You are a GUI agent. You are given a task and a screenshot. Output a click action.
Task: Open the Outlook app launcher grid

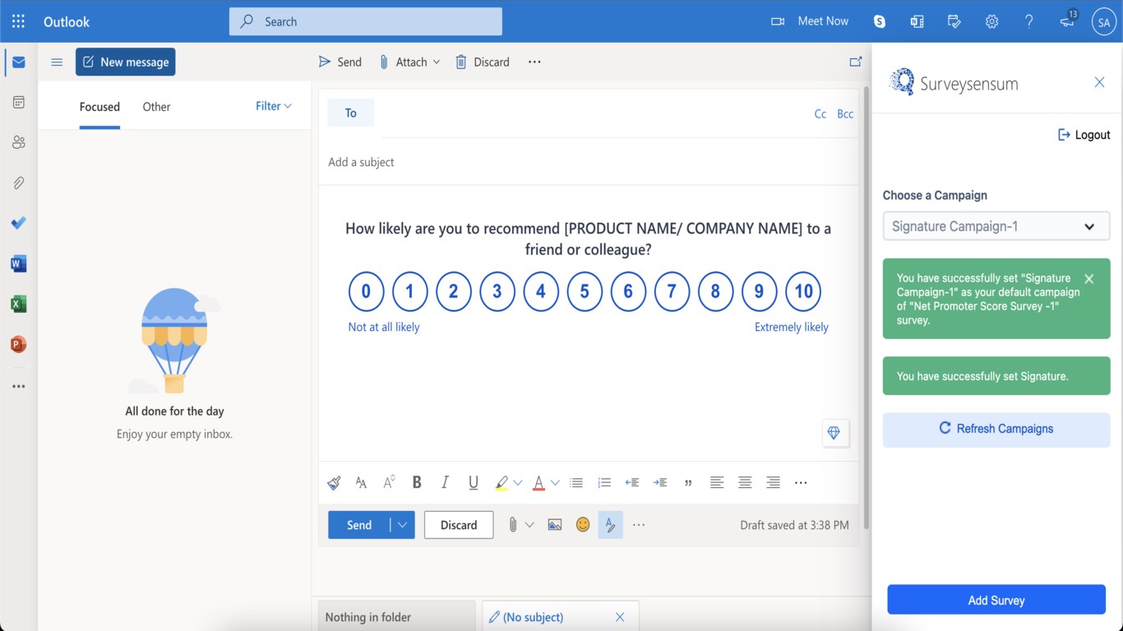click(18, 21)
